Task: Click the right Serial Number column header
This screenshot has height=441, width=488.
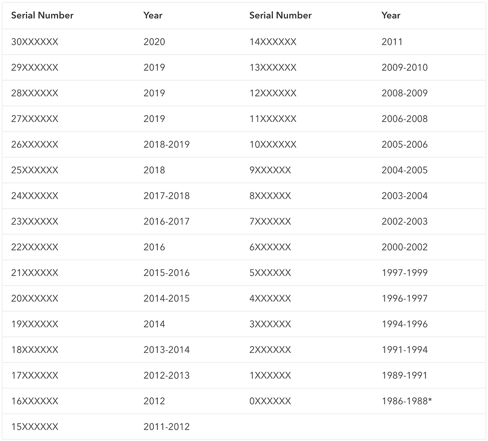Action: coord(280,15)
